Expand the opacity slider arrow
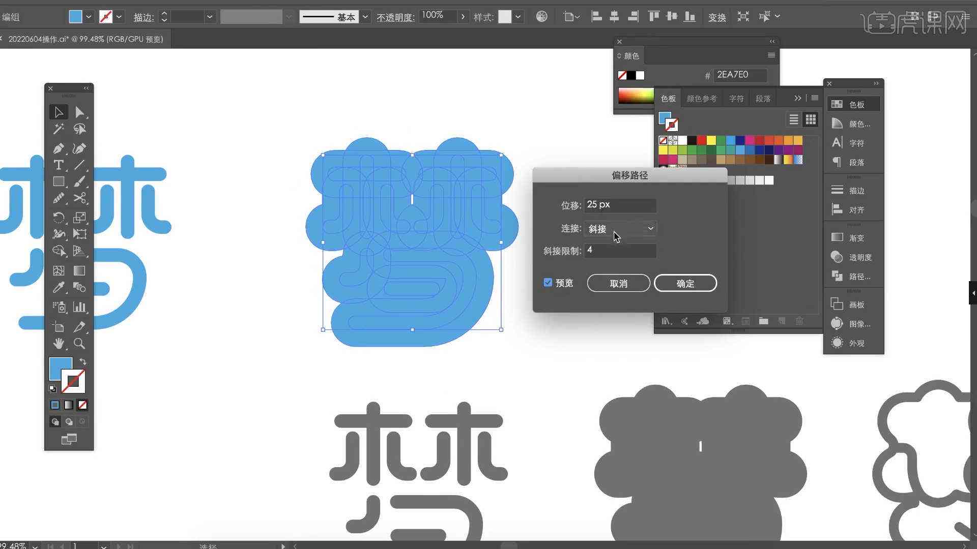This screenshot has width=977, height=549. pyautogui.click(x=463, y=17)
